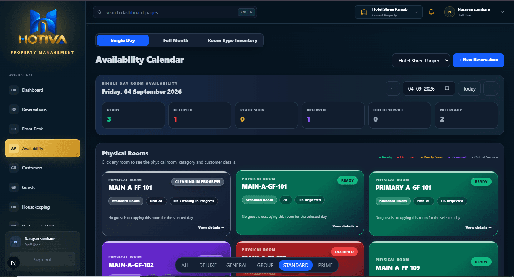514x277 pixels.
Task: View details for MAIN-A-GF-101
Action: (346, 226)
